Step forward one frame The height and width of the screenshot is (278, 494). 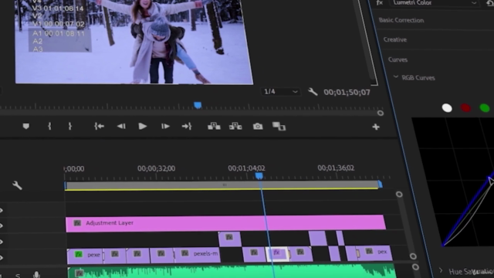165,127
